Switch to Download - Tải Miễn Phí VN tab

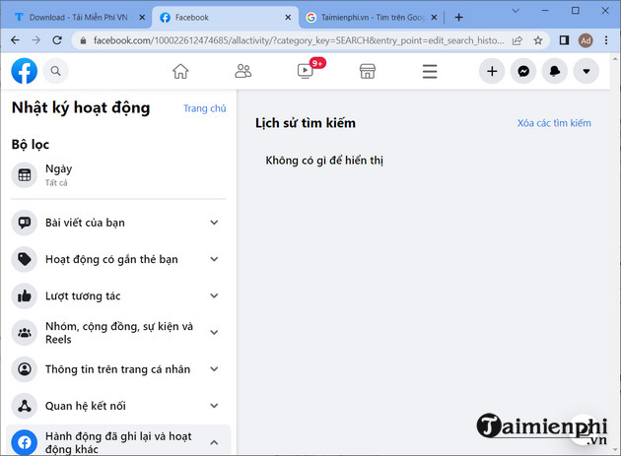[78, 18]
